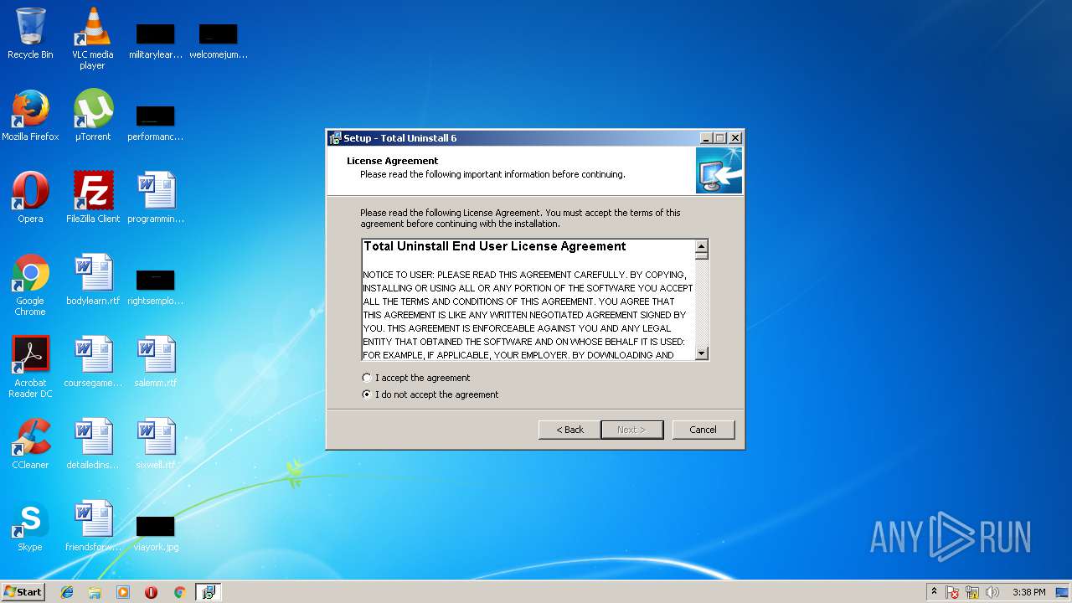This screenshot has width=1072, height=603.
Task: Open Action Center flag tray icon
Action: pos(953,592)
